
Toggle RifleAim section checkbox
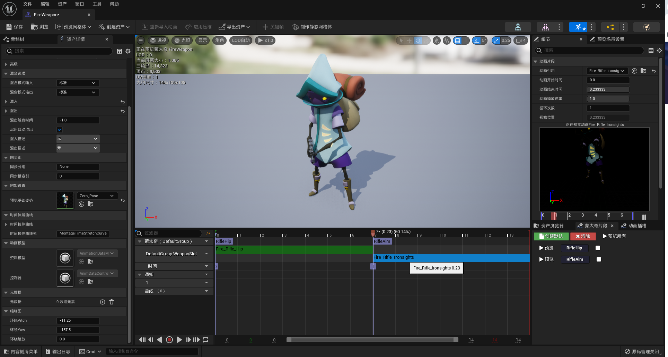point(599,259)
